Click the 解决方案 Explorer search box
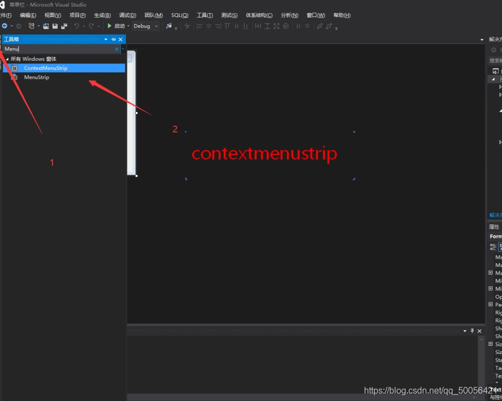 (495, 61)
